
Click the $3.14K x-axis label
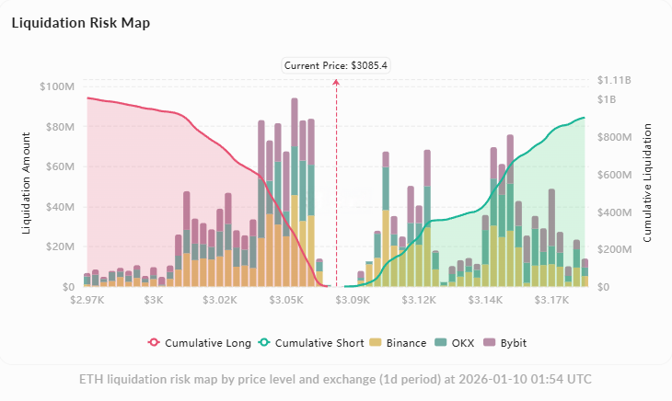(x=486, y=300)
